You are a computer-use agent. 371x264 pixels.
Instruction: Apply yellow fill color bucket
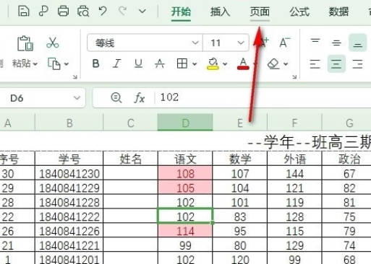click(x=213, y=64)
